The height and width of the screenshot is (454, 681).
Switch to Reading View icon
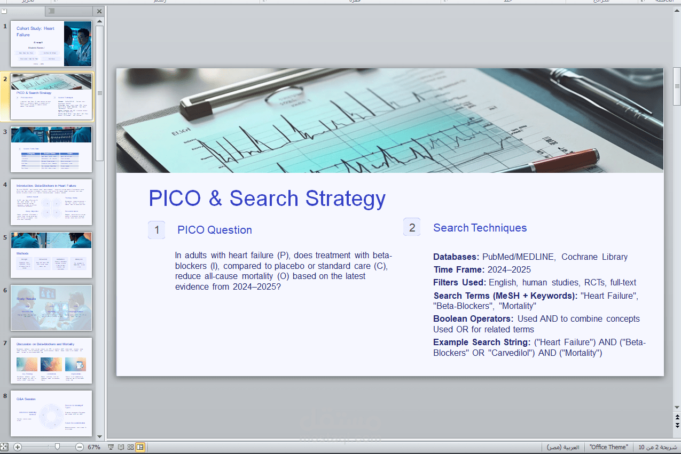click(121, 447)
